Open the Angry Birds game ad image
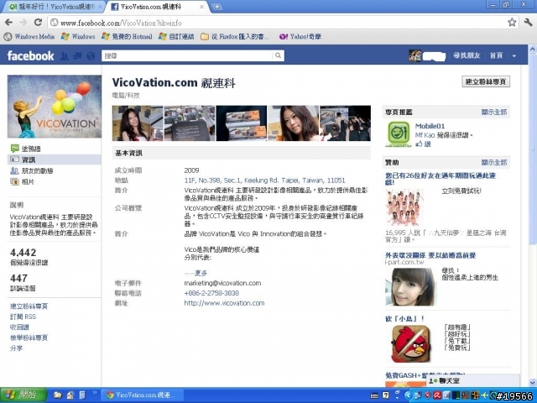This screenshot has width=537, height=403. click(x=411, y=343)
